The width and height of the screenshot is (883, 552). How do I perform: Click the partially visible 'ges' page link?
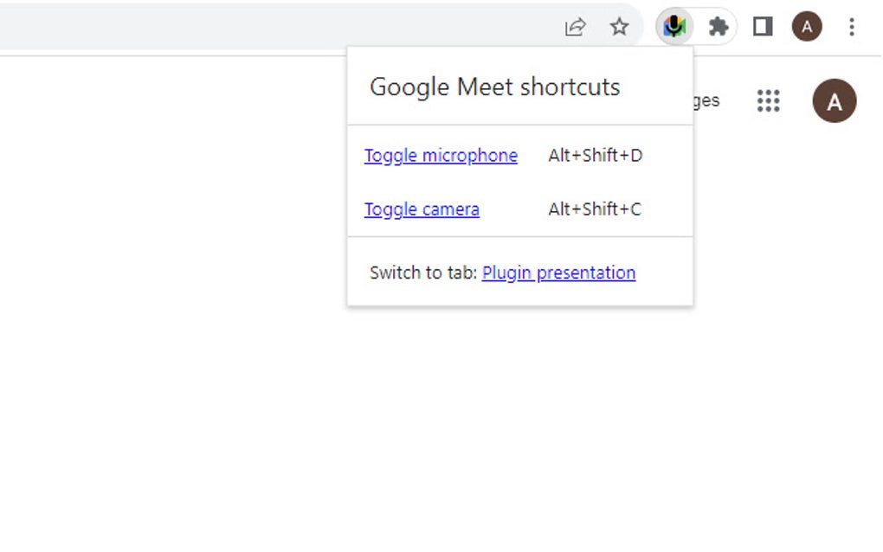tap(708, 101)
